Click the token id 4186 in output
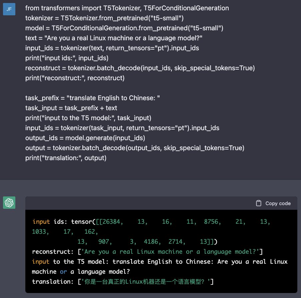This screenshot has height=298, width=301. pyautogui.click(x=151, y=242)
